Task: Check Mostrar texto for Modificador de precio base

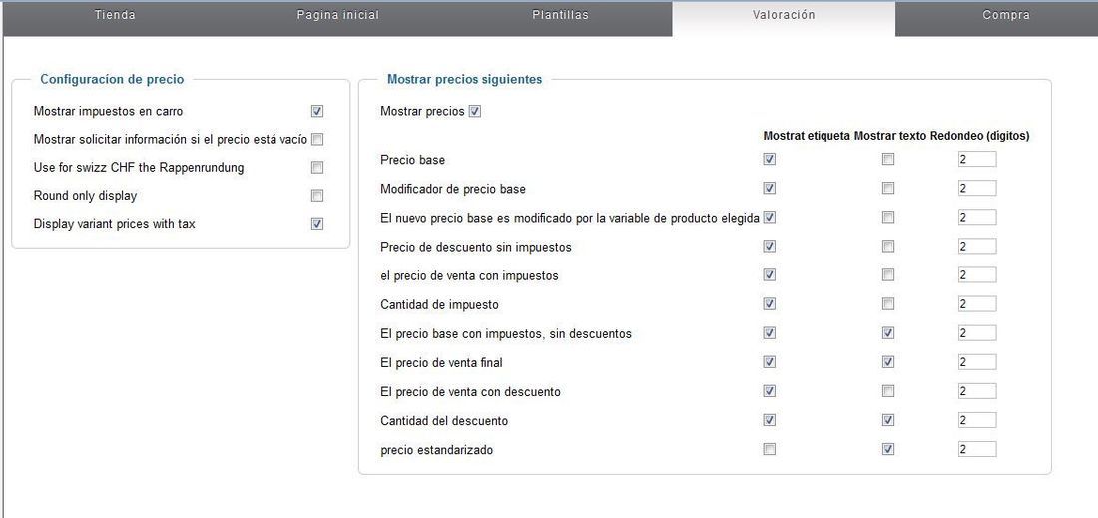Action: 888,189
